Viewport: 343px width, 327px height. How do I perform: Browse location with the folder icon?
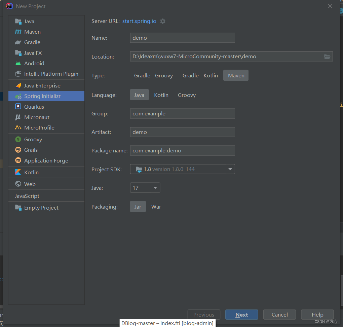pyautogui.click(x=327, y=57)
